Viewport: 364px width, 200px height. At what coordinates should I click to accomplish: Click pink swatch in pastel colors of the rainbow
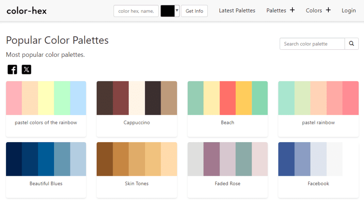14,98
